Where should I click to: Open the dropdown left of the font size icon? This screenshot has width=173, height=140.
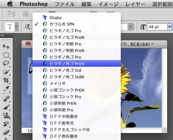click(x=131, y=27)
